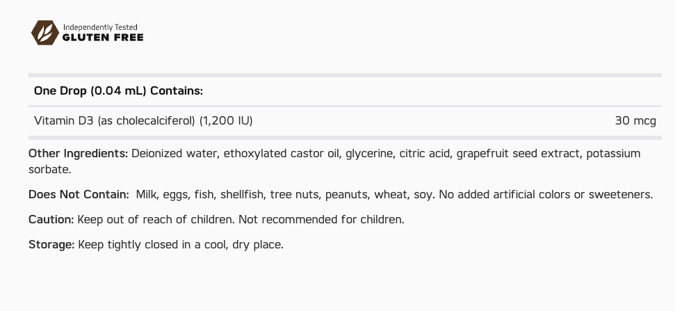Select "Not recommended for children" text
Viewport: 675px width, 311px height.
tap(320, 219)
